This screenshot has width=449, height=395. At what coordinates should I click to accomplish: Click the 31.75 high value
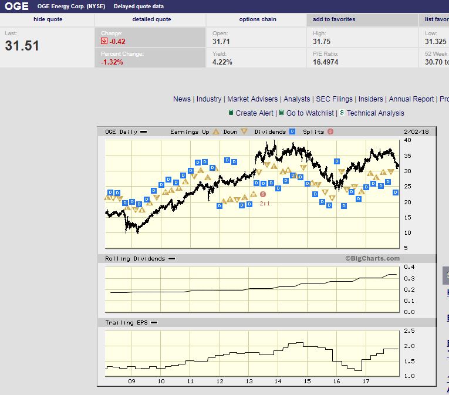pos(322,42)
